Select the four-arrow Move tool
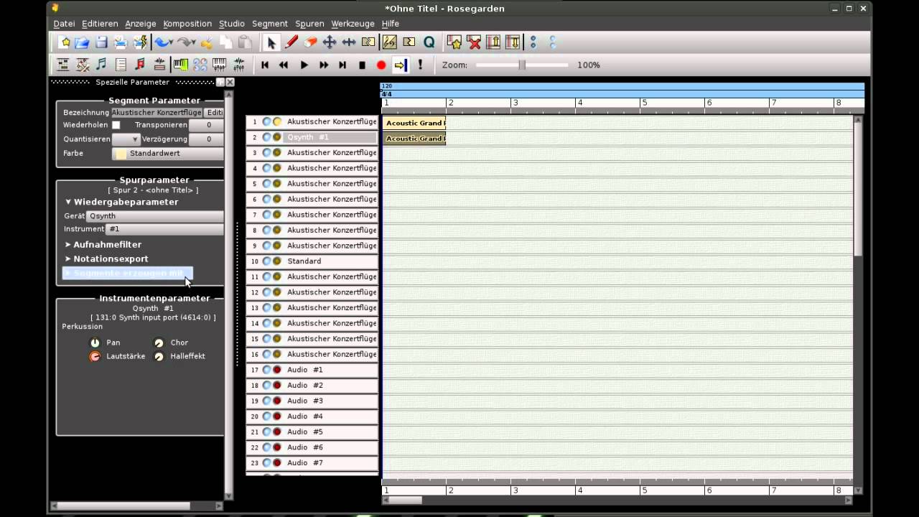Viewport: 919px width, 517px height. 330,42
